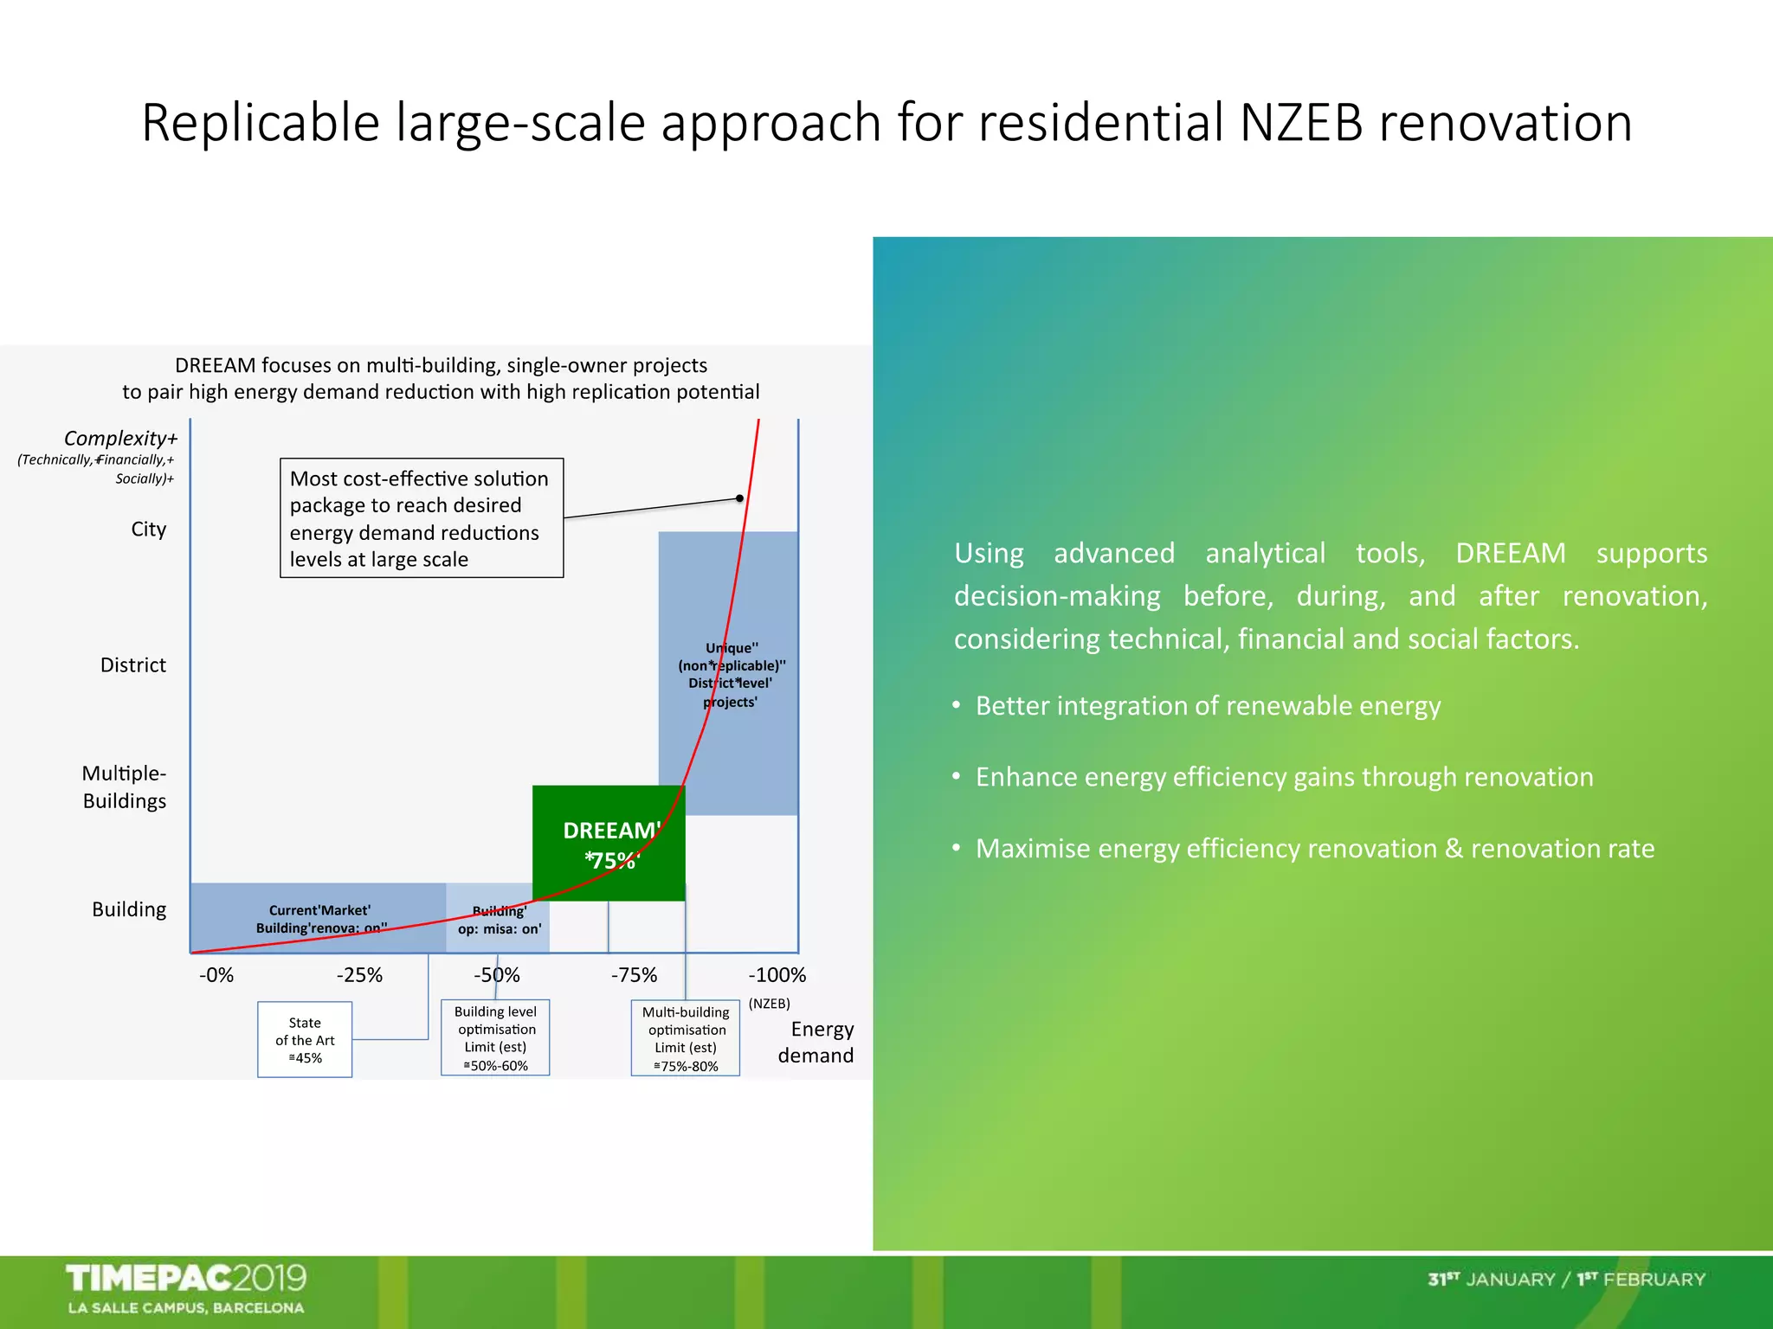Click the 'City' axis label

pos(148,530)
